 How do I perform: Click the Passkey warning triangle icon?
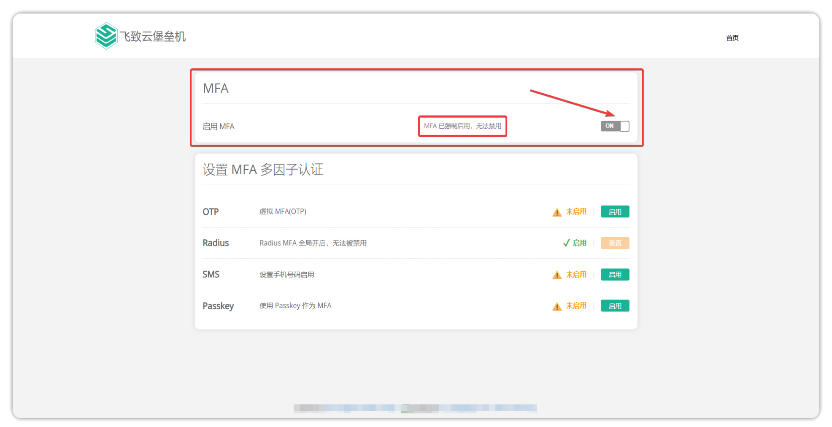point(556,306)
